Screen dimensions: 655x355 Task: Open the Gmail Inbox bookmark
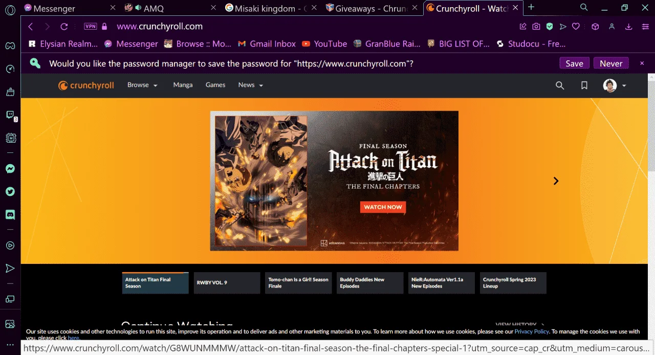[x=267, y=44]
